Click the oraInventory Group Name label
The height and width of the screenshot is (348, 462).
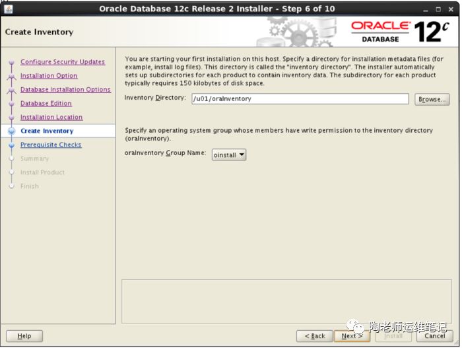click(x=165, y=153)
